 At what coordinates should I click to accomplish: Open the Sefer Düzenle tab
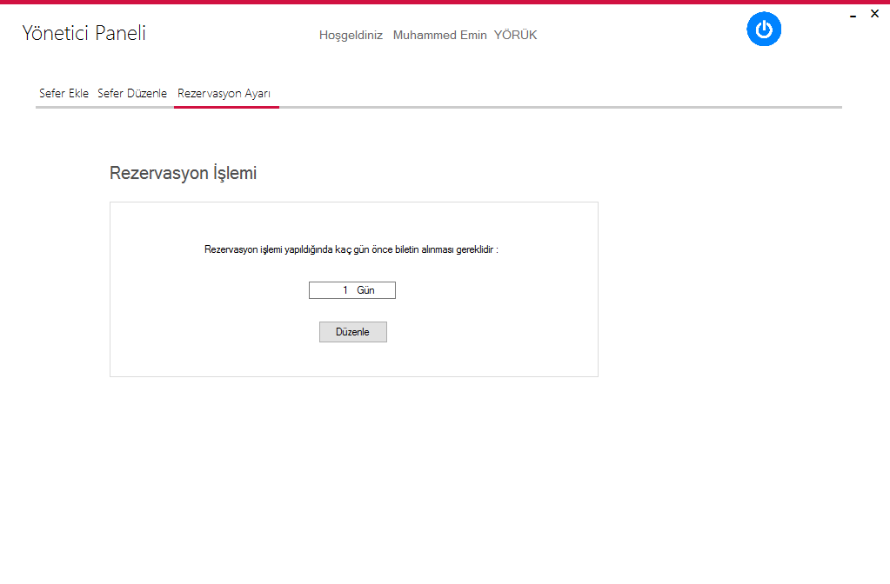tap(132, 93)
